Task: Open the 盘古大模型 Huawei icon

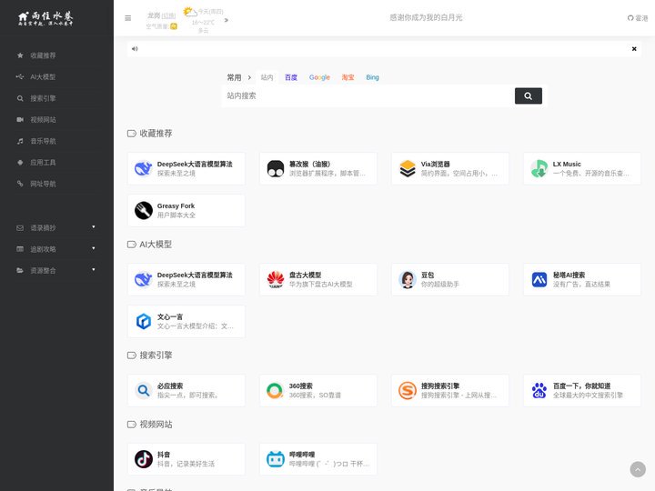Action: point(276,280)
